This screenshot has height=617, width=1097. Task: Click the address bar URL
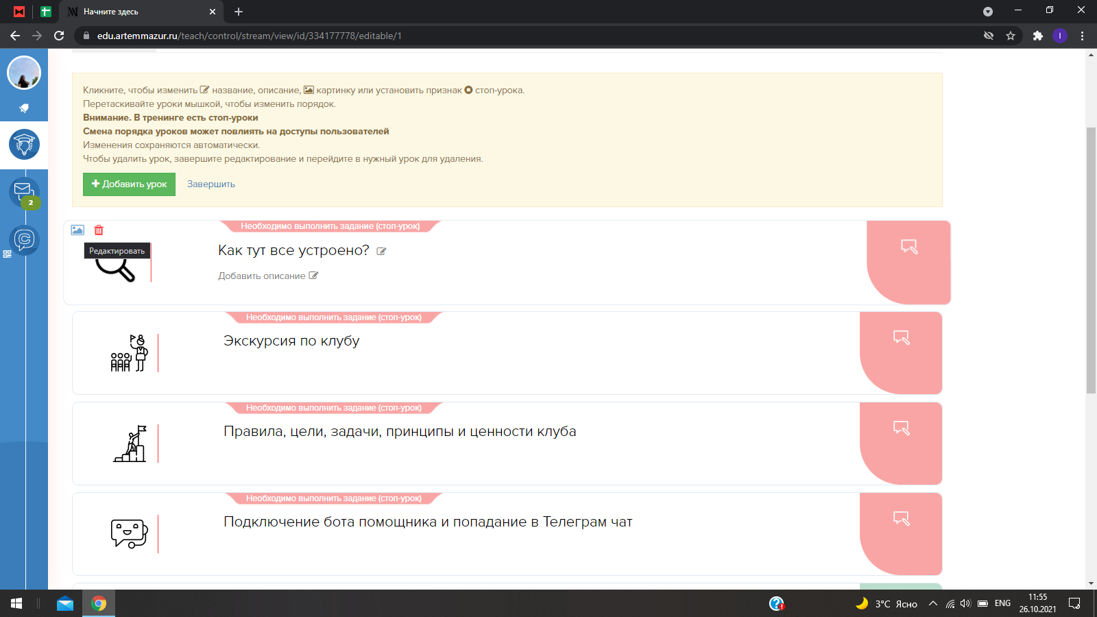pyautogui.click(x=250, y=36)
